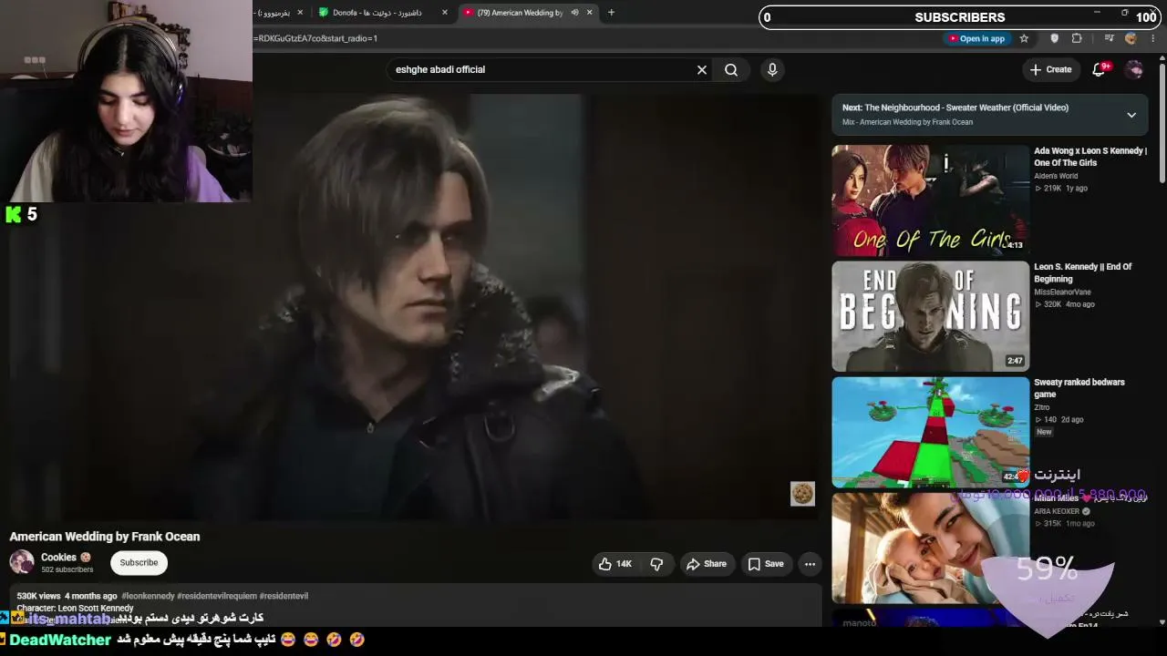Click the Aiden's World channel name
The image size is (1167, 656).
[1056, 176]
